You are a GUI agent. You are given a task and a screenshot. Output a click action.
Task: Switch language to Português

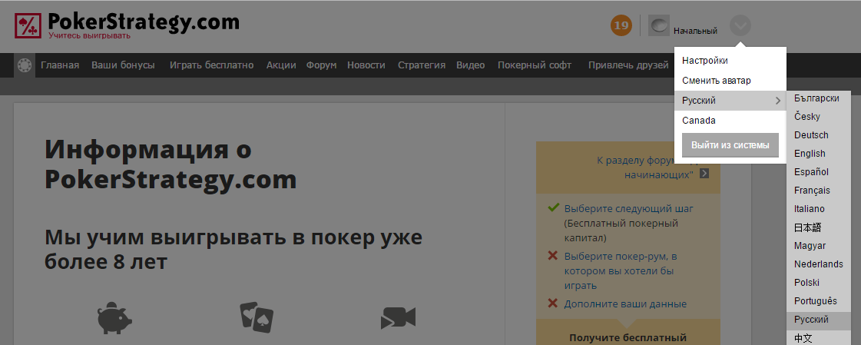pos(819,301)
